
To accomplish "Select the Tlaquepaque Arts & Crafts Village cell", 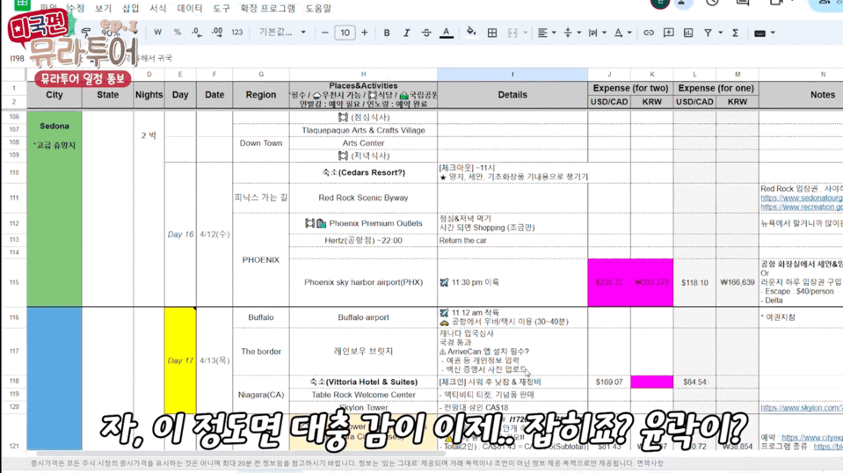I will [363, 131].
